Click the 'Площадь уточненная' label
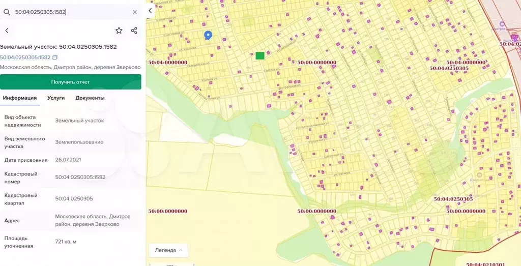The height and width of the screenshot is (266, 521). pyautogui.click(x=19, y=242)
